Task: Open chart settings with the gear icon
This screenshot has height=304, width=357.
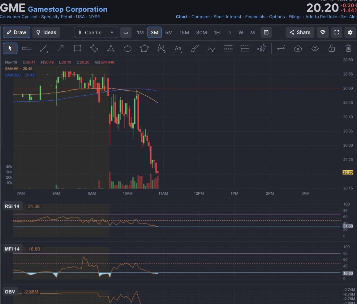Action: [350, 32]
